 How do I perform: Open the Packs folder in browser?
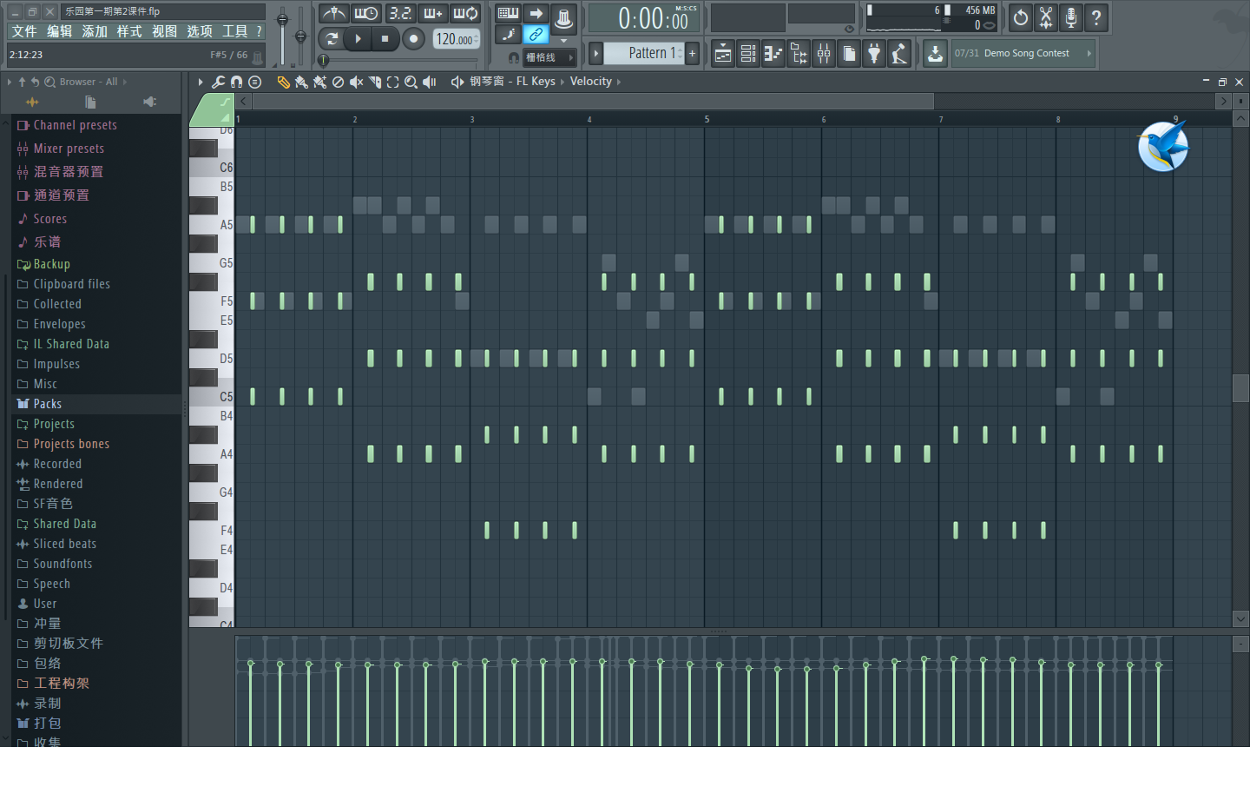pyautogui.click(x=47, y=404)
